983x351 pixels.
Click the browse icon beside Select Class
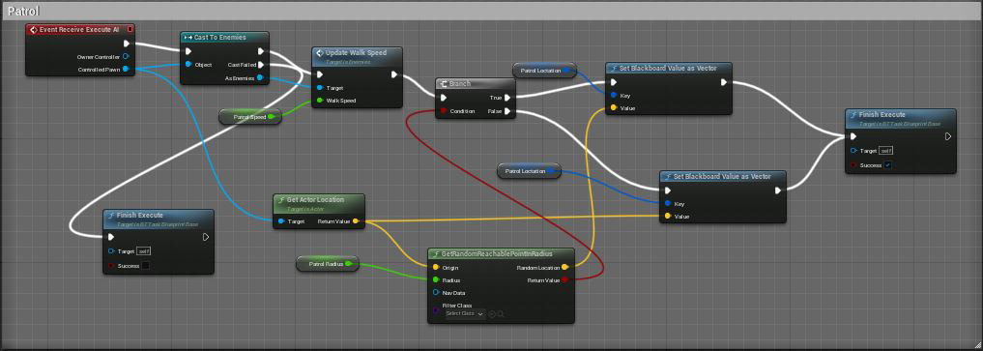tap(501, 313)
